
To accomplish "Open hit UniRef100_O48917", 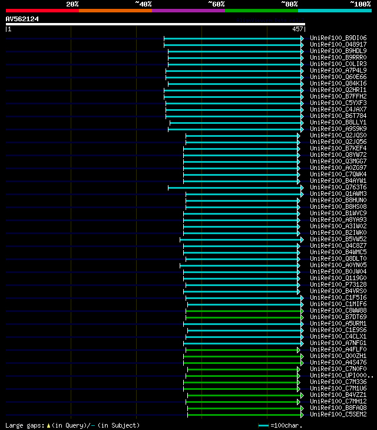I will tap(338, 44).
